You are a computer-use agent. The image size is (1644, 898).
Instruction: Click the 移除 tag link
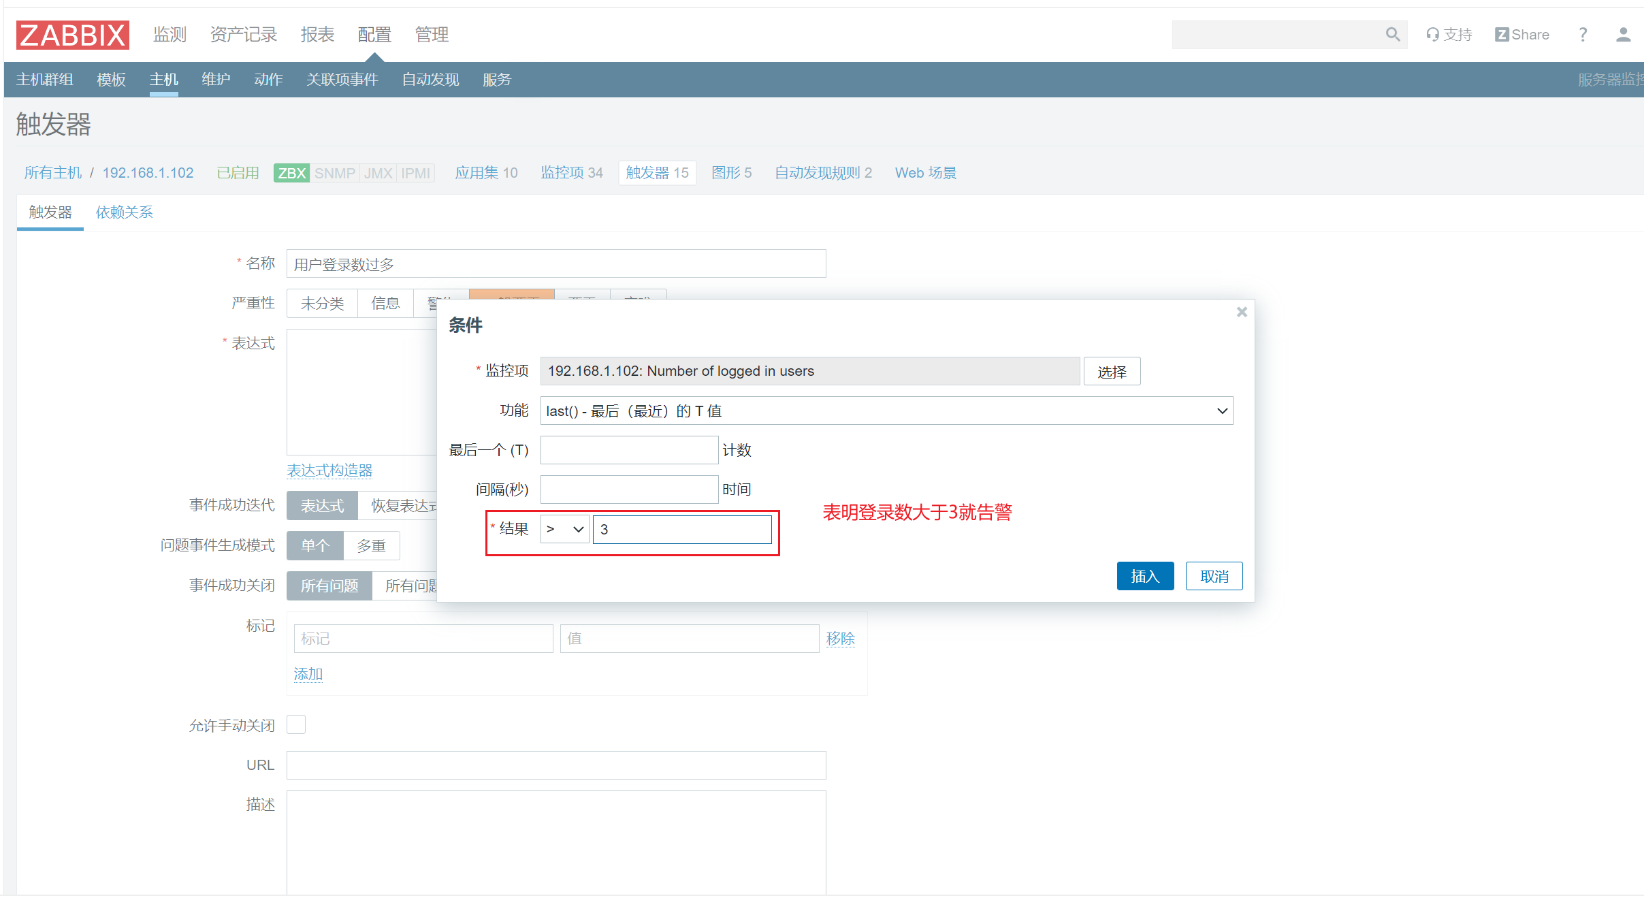coord(840,639)
